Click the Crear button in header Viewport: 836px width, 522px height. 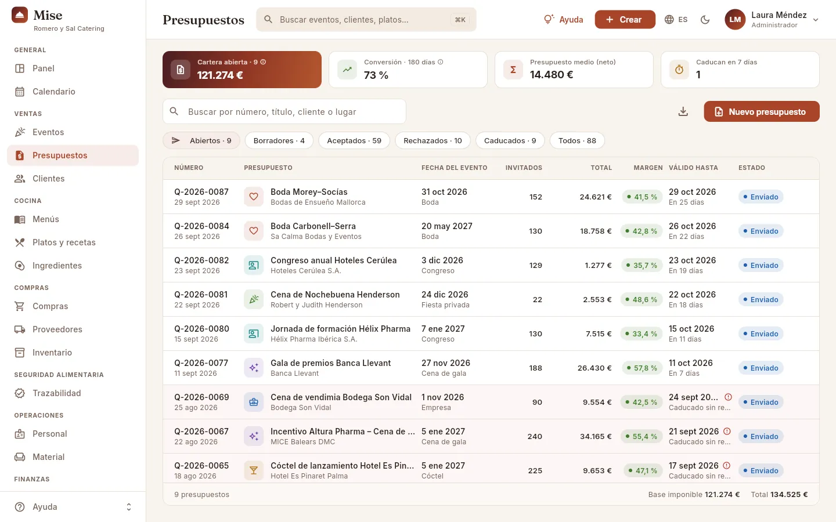tap(625, 20)
